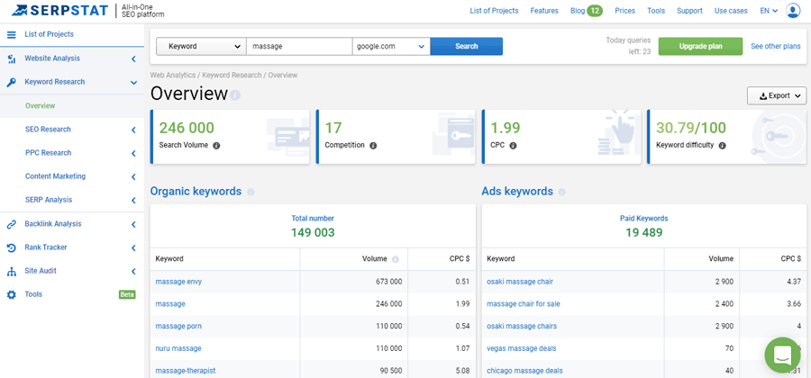The image size is (811, 378).
Task: Click the CPC $ header in Organic table
Action: coord(459,258)
